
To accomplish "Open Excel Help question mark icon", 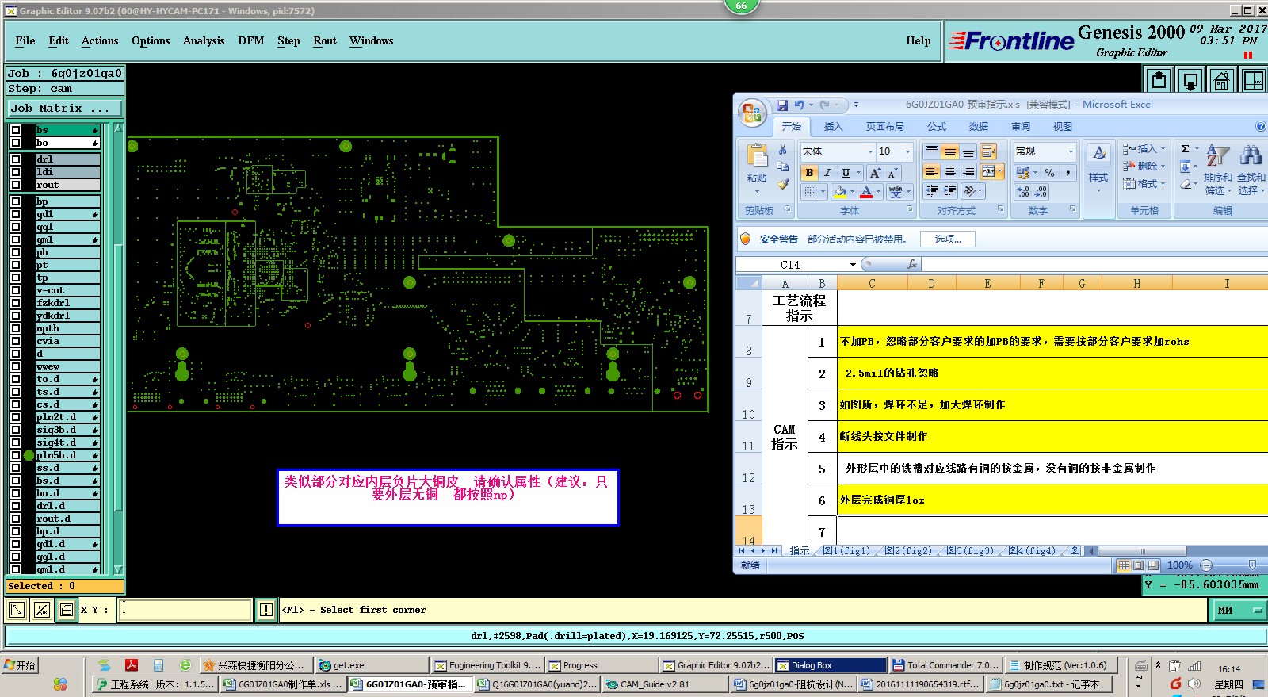I will (x=1261, y=126).
